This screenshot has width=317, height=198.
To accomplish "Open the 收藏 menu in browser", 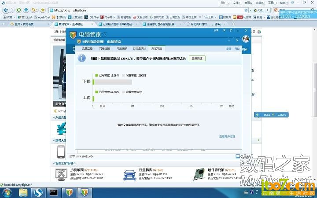I will [x=260, y=3].
